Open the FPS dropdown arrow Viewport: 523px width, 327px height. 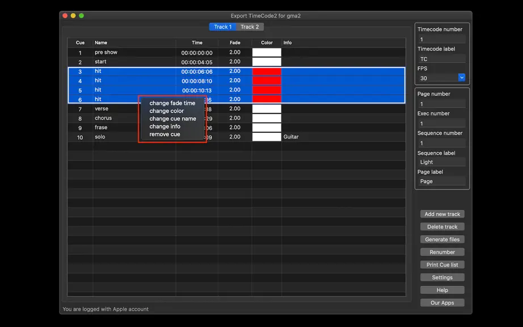(x=462, y=77)
